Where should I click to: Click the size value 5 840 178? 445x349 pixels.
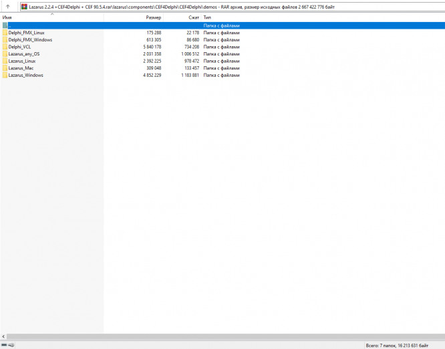[152, 47]
